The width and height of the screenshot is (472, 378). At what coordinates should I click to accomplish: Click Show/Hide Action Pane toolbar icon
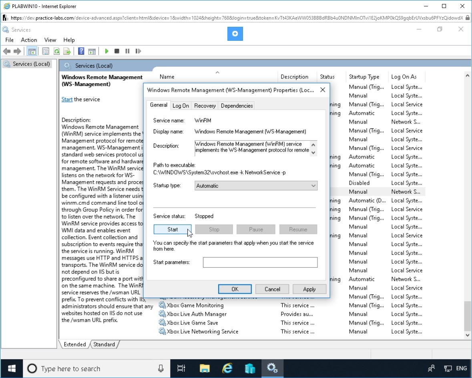pos(92,51)
